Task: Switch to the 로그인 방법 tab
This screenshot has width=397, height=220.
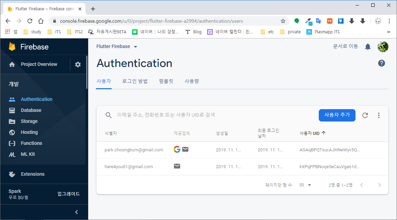Action: coord(135,81)
